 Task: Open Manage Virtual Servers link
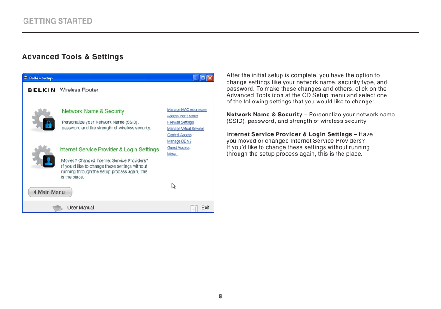click(186, 129)
